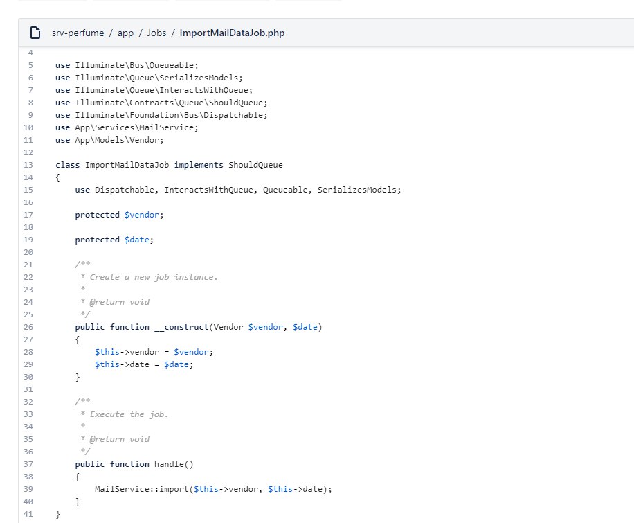
Task: Click the '__construct(Vendor $vendor, $date)' line
Action: [x=199, y=327]
